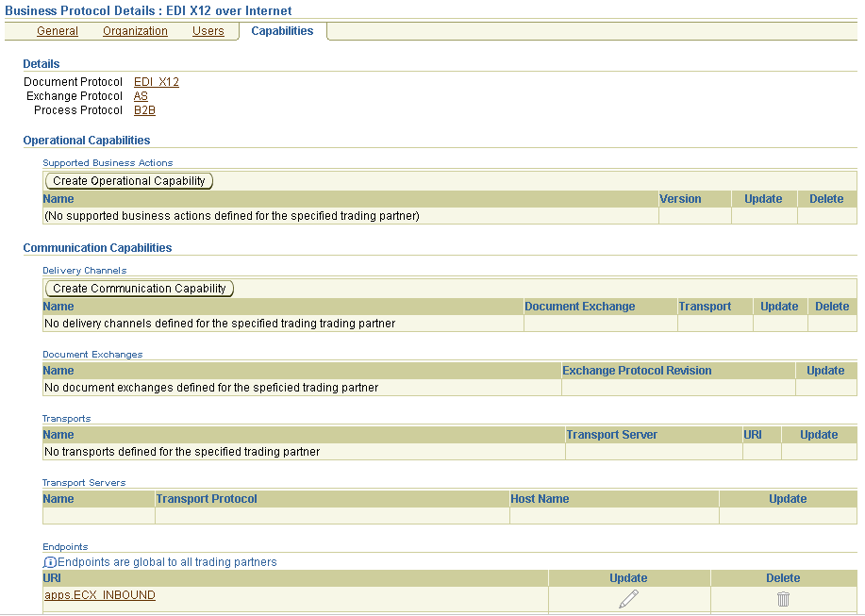Click 'Endpoints are global to all trading partners'
The height and width of the screenshot is (616, 865).
point(167,562)
